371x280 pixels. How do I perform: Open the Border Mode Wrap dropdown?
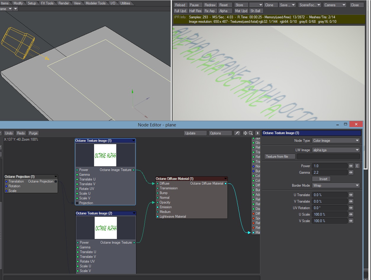coord(336,185)
